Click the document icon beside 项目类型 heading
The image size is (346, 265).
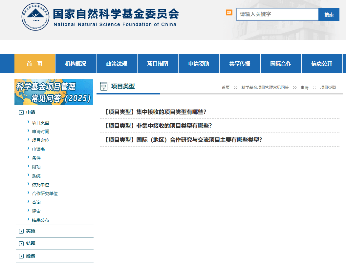click(x=104, y=86)
